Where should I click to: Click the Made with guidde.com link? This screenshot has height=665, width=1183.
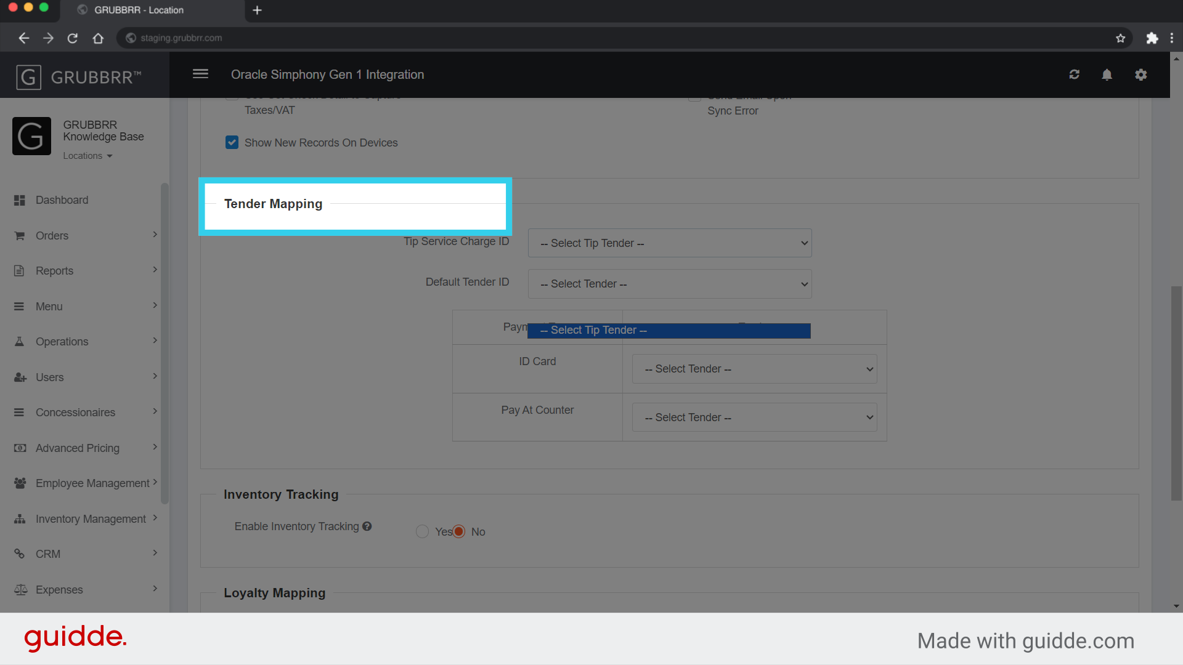click(1025, 641)
